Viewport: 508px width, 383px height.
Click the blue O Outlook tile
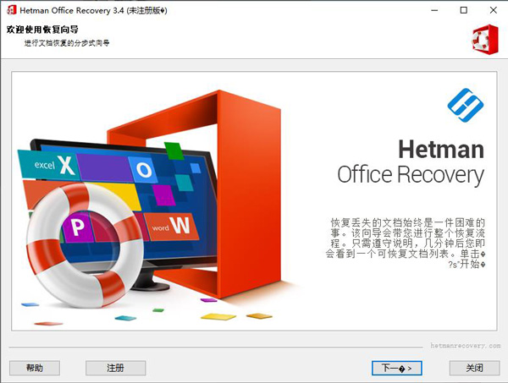click(143, 169)
